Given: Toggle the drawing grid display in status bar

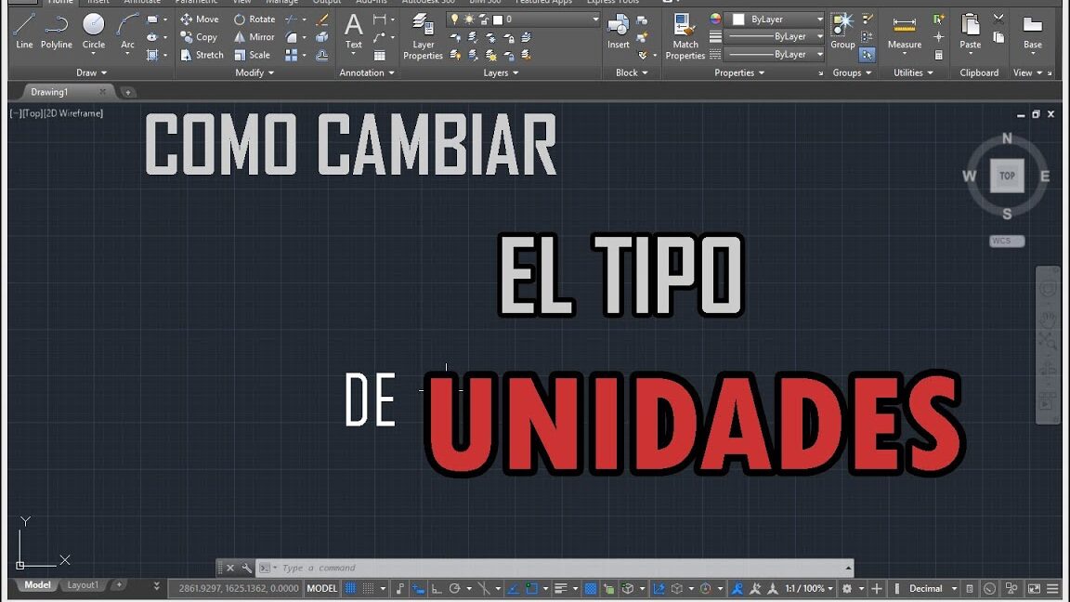Looking at the screenshot, I should pyautogui.click(x=351, y=588).
